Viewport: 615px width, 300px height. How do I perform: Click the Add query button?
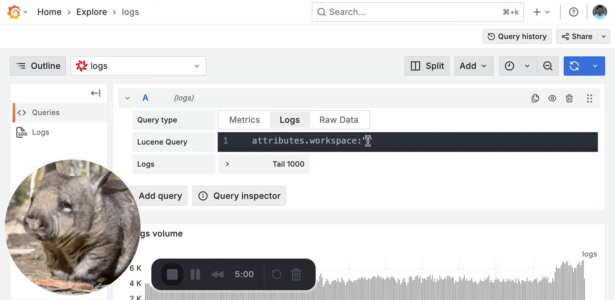[160, 196]
